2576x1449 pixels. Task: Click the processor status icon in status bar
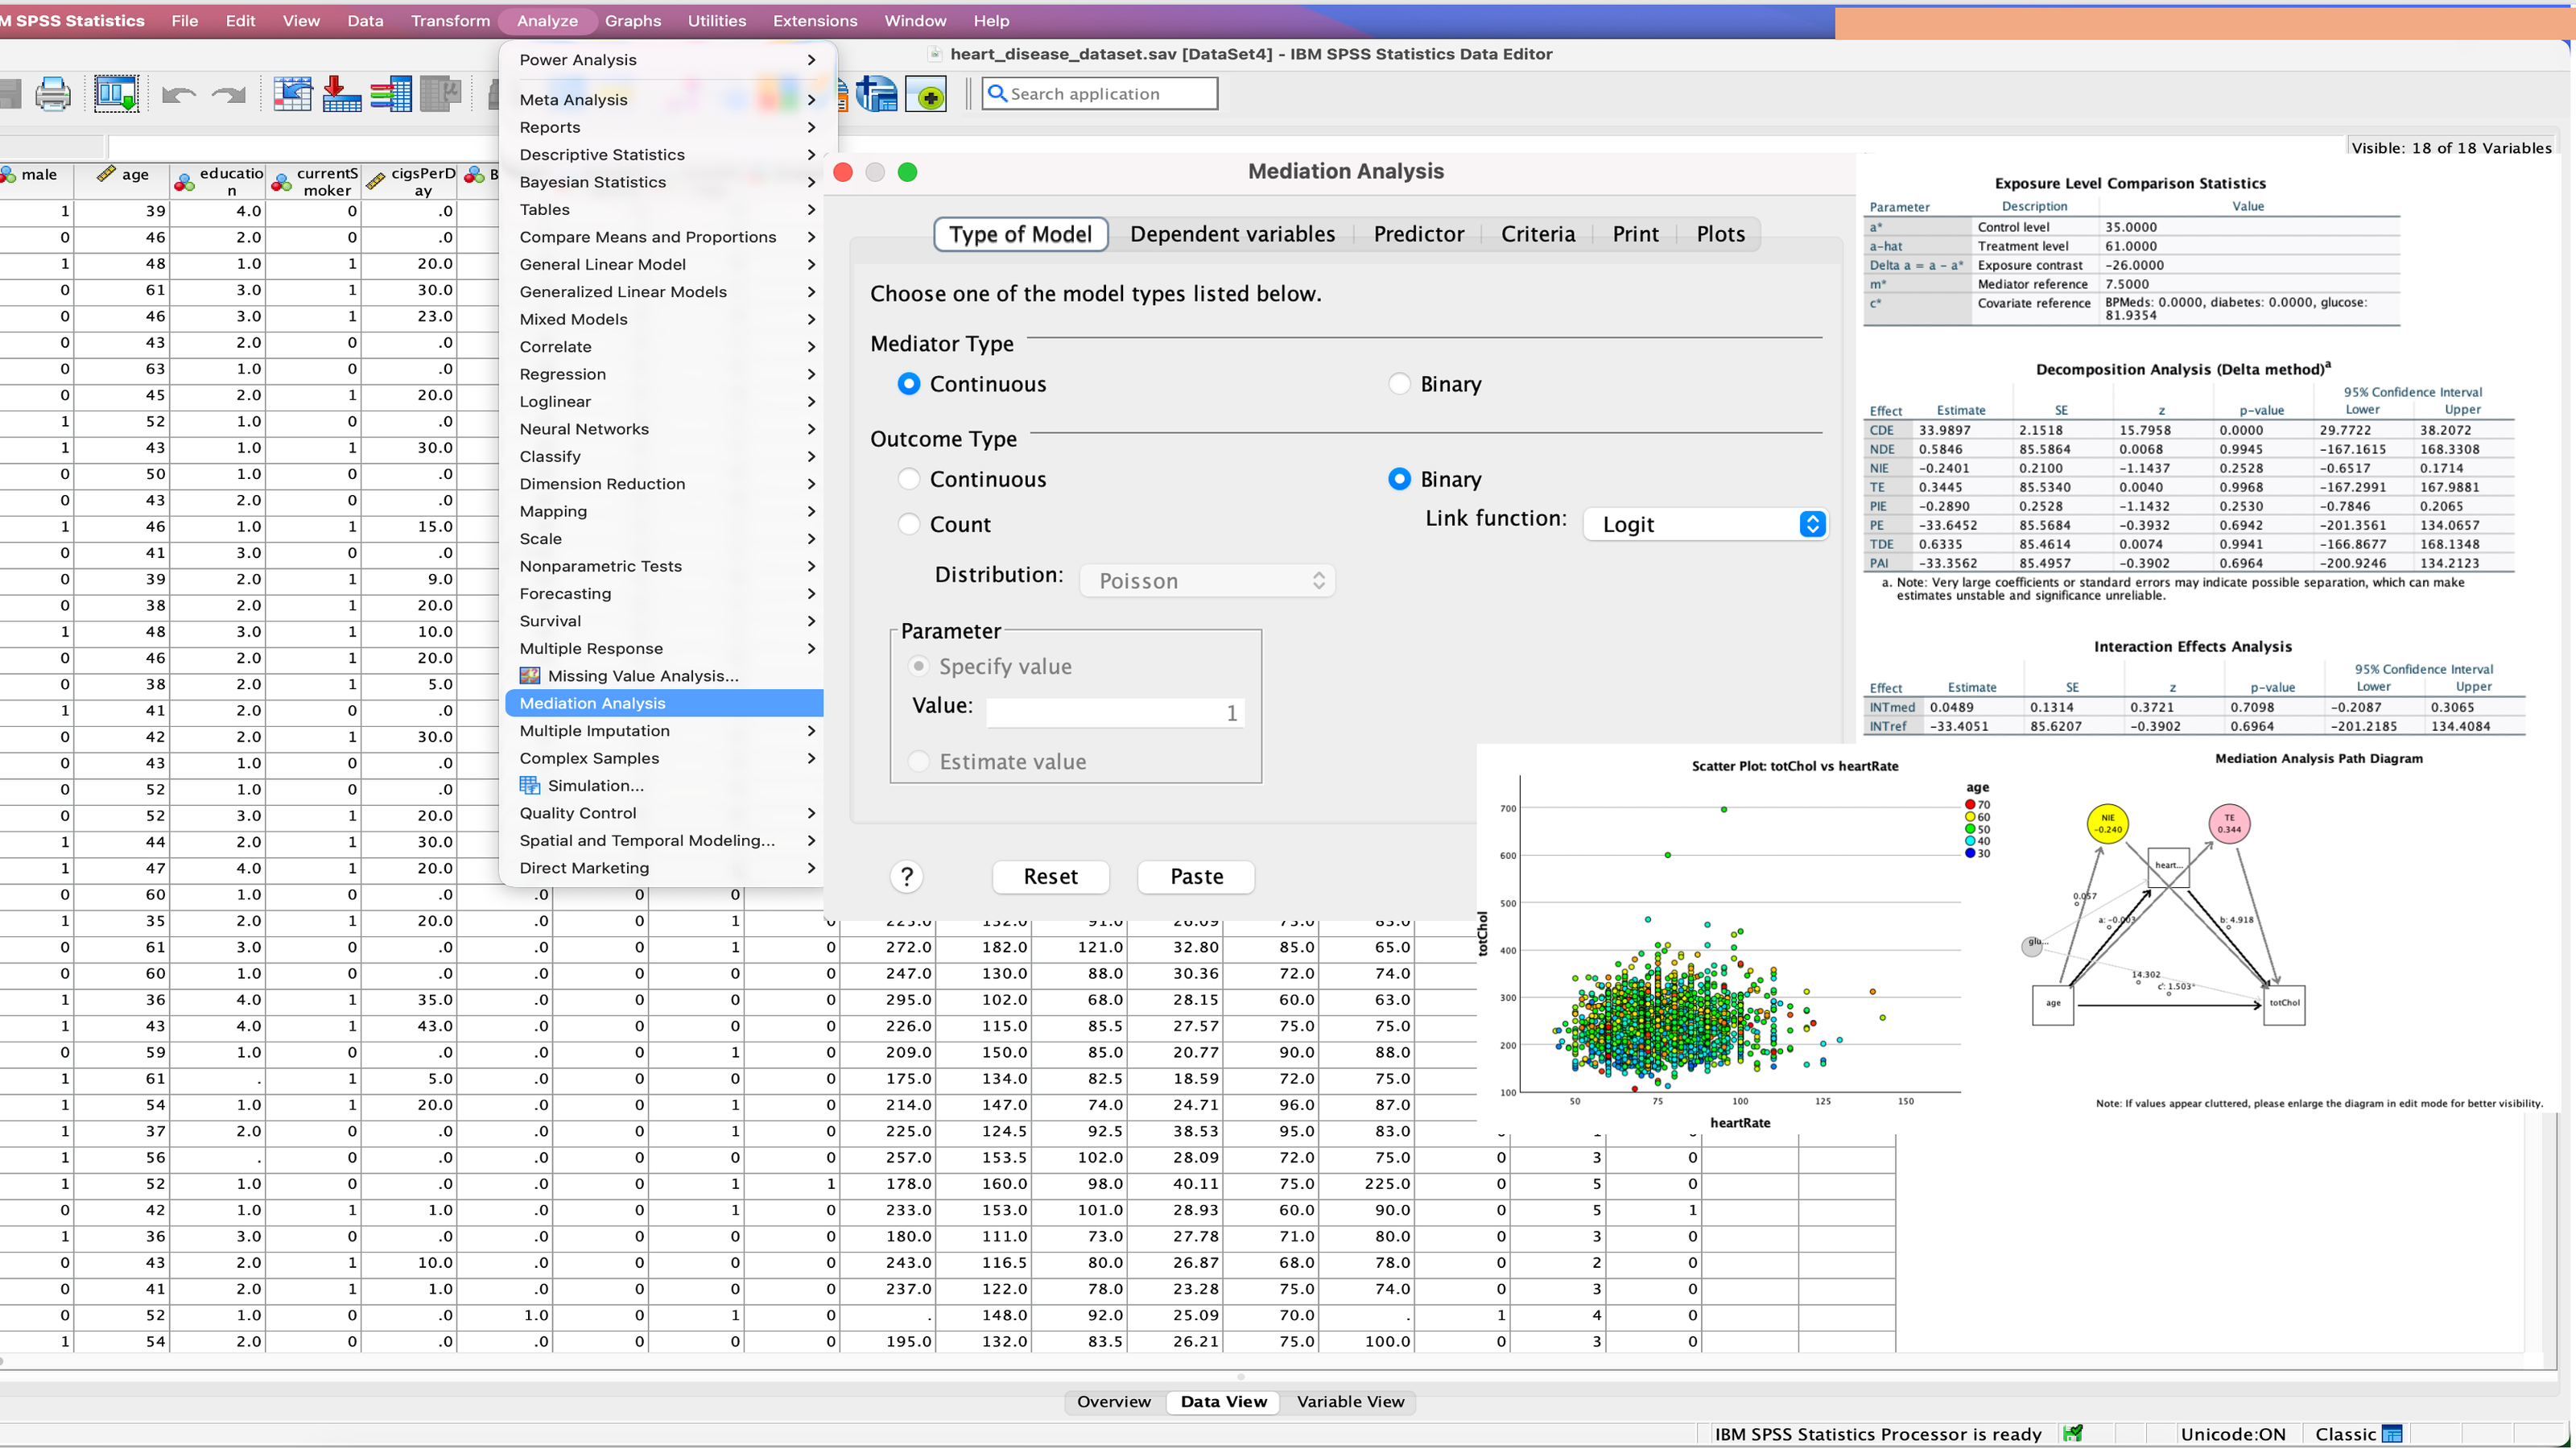click(x=2072, y=1433)
